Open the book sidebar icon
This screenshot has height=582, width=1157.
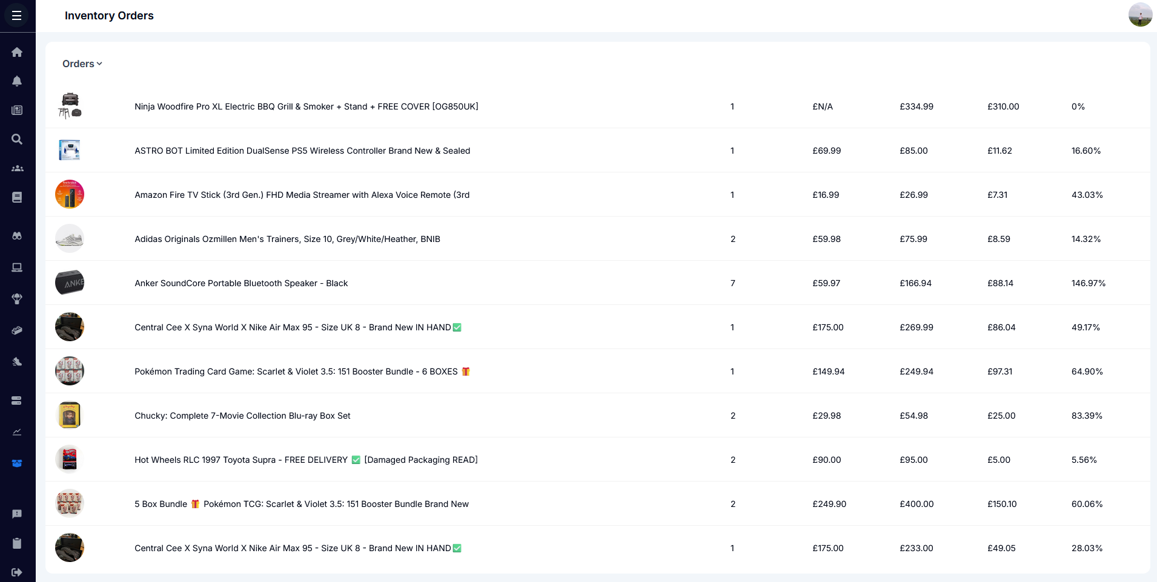tap(17, 197)
